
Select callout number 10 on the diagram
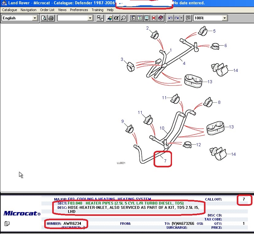click(x=162, y=128)
